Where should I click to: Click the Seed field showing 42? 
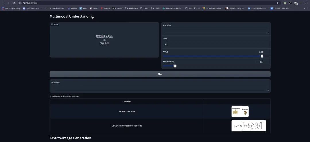point(216,44)
